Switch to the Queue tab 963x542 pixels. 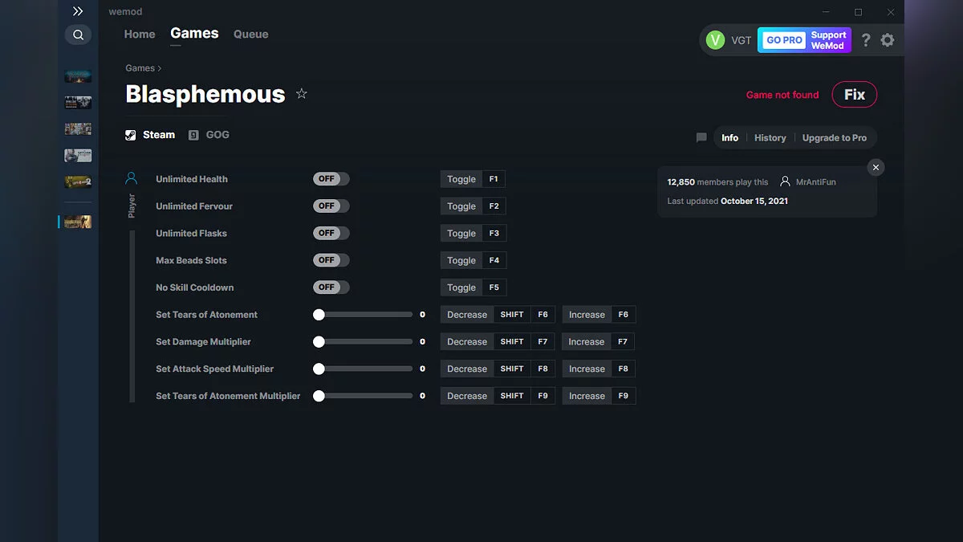250,35
